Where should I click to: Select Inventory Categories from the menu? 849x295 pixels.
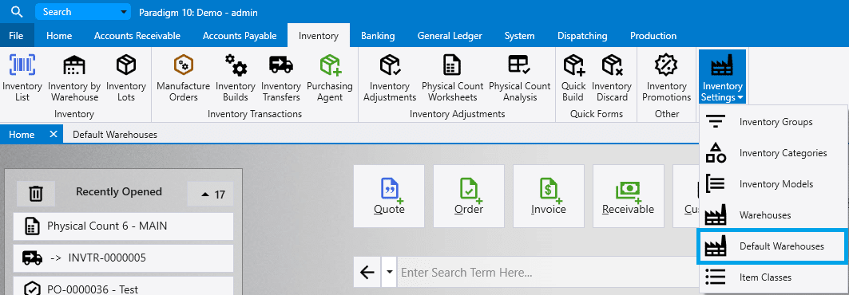[x=773, y=153]
